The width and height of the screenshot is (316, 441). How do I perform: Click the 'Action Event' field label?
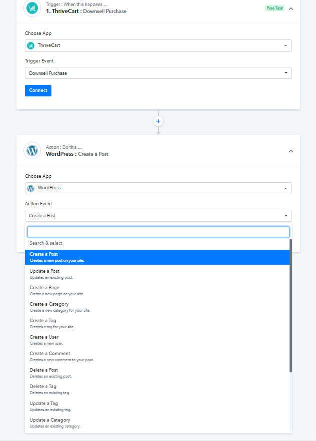(38, 204)
